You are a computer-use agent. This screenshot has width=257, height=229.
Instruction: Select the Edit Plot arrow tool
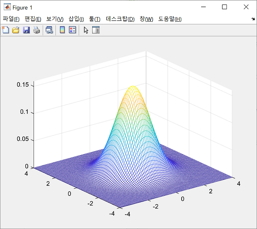[x=86, y=30]
